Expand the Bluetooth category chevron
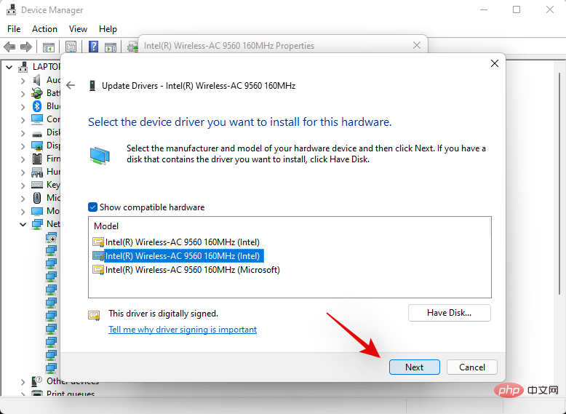The image size is (566, 414). pos(23,106)
